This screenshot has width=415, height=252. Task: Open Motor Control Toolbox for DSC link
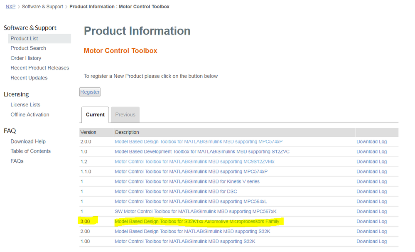tap(176, 191)
